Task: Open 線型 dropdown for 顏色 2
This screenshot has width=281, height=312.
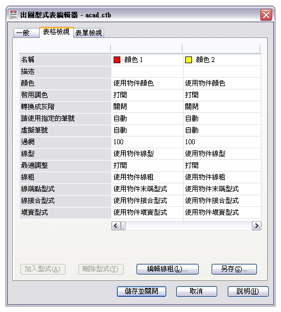Action: click(x=222, y=154)
